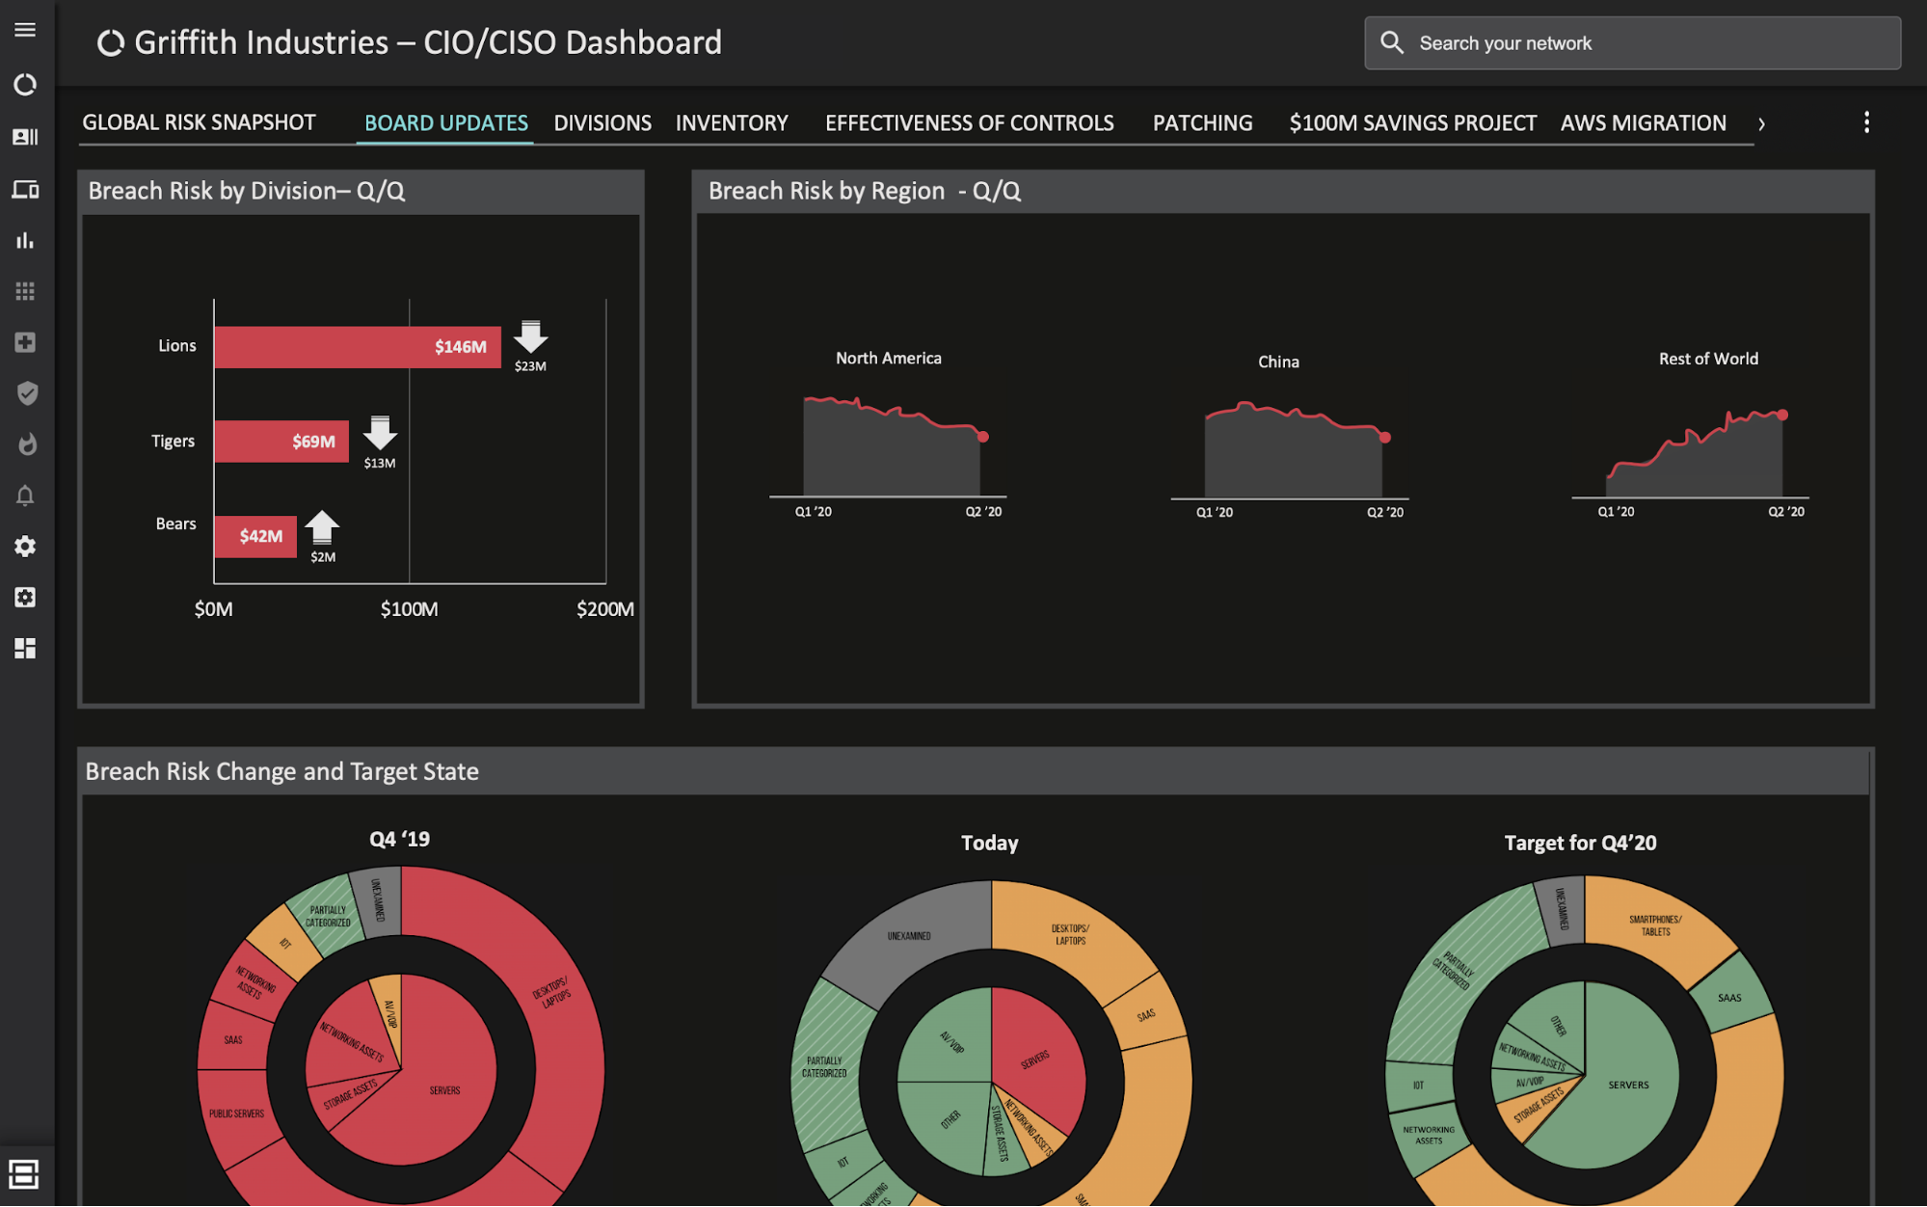Image resolution: width=1927 pixels, height=1207 pixels.
Task: Click the Tigers $69M bar
Action: (281, 442)
